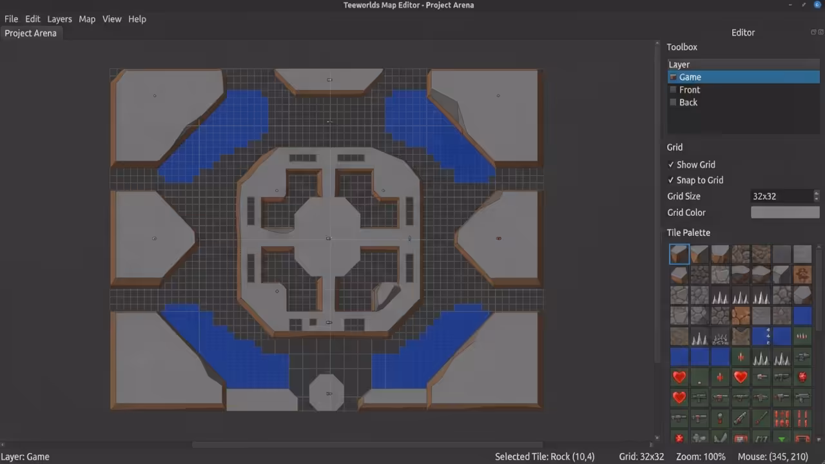Click the 'Grid: 32x32' status text
This screenshot has width=825, height=464.
pos(641,456)
